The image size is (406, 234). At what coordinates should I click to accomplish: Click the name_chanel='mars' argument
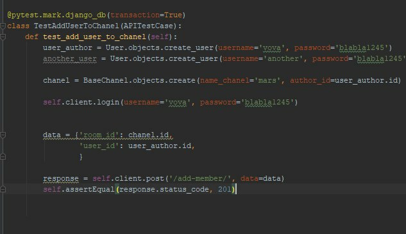click(x=240, y=81)
